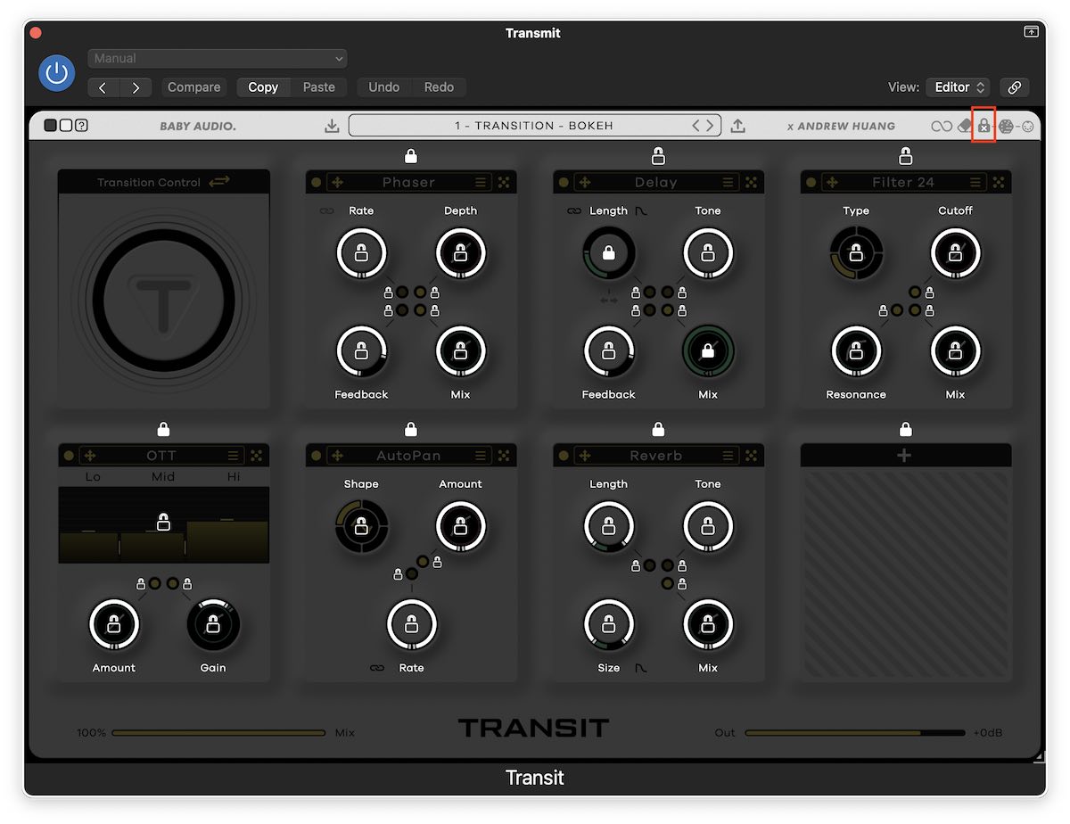This screenshot has width=1070, height=824.
Task: Toggle the Reverb module power dot
Action: pyautogui.click(x=564, y=456)
